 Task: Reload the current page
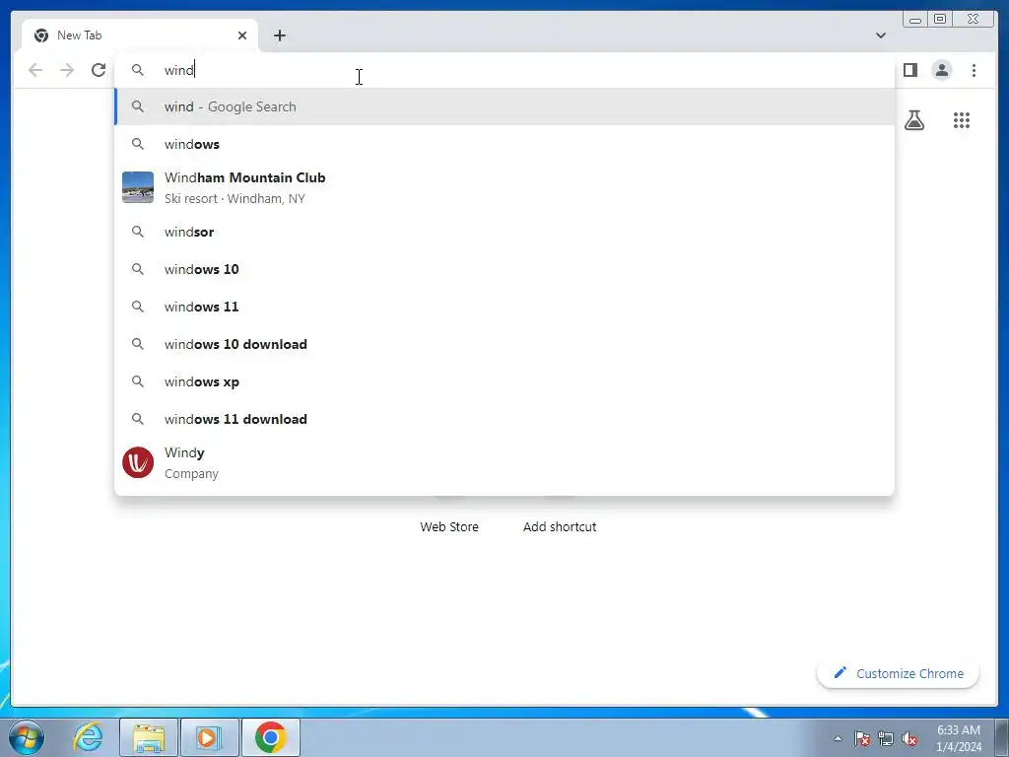(x=99, y=70)
